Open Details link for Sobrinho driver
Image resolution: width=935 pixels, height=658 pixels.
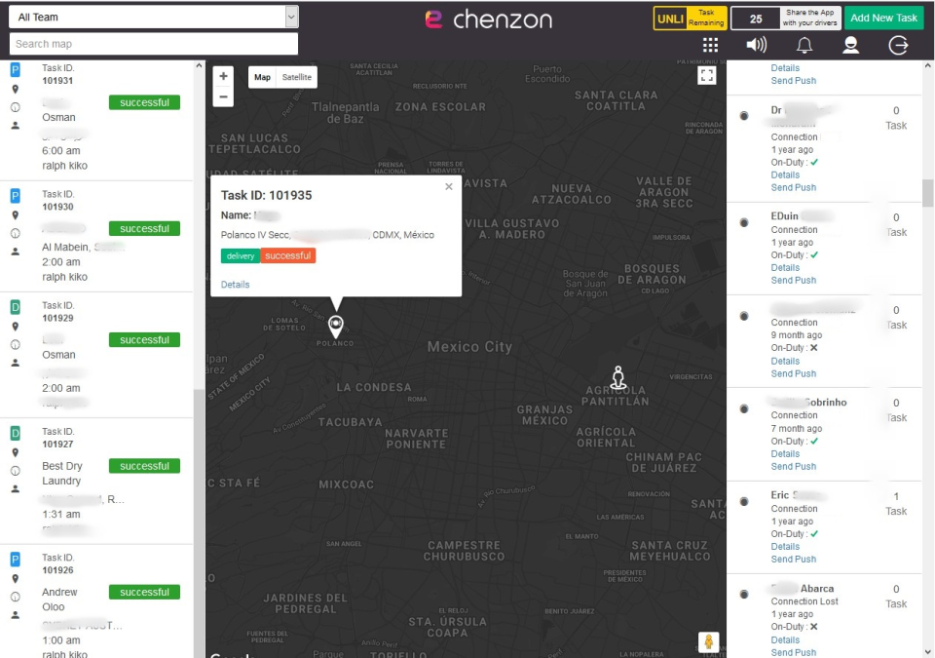785,454
